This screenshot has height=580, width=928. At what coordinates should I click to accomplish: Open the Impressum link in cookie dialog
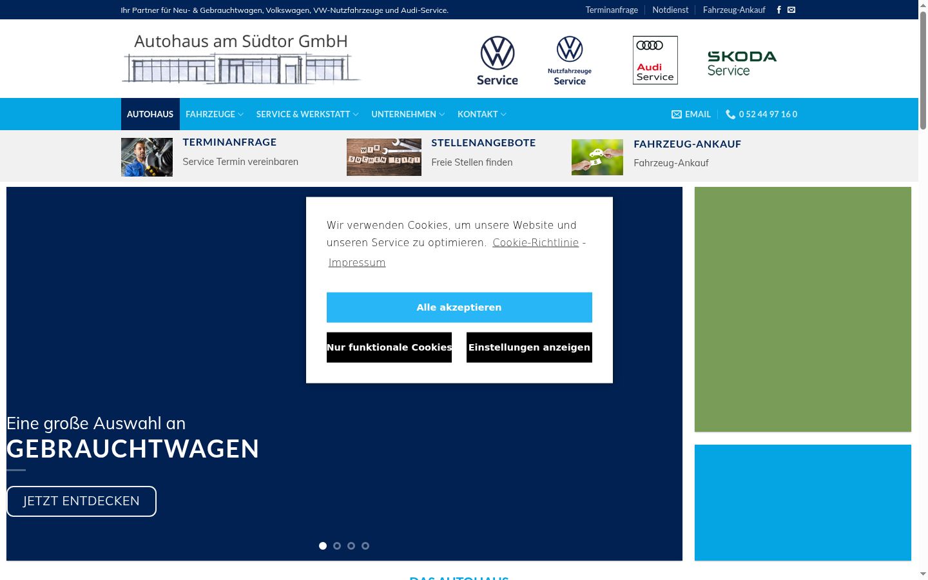click(x=357, y=262)
